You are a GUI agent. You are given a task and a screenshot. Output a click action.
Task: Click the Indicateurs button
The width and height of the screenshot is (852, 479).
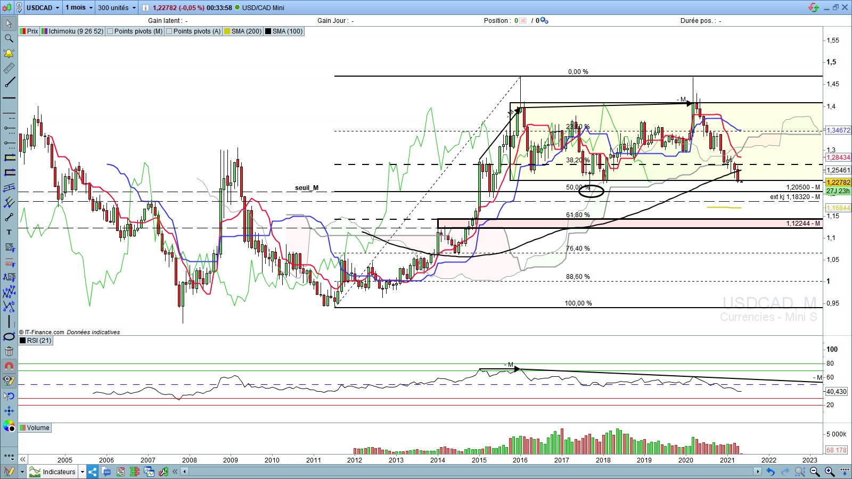[59, 472]
